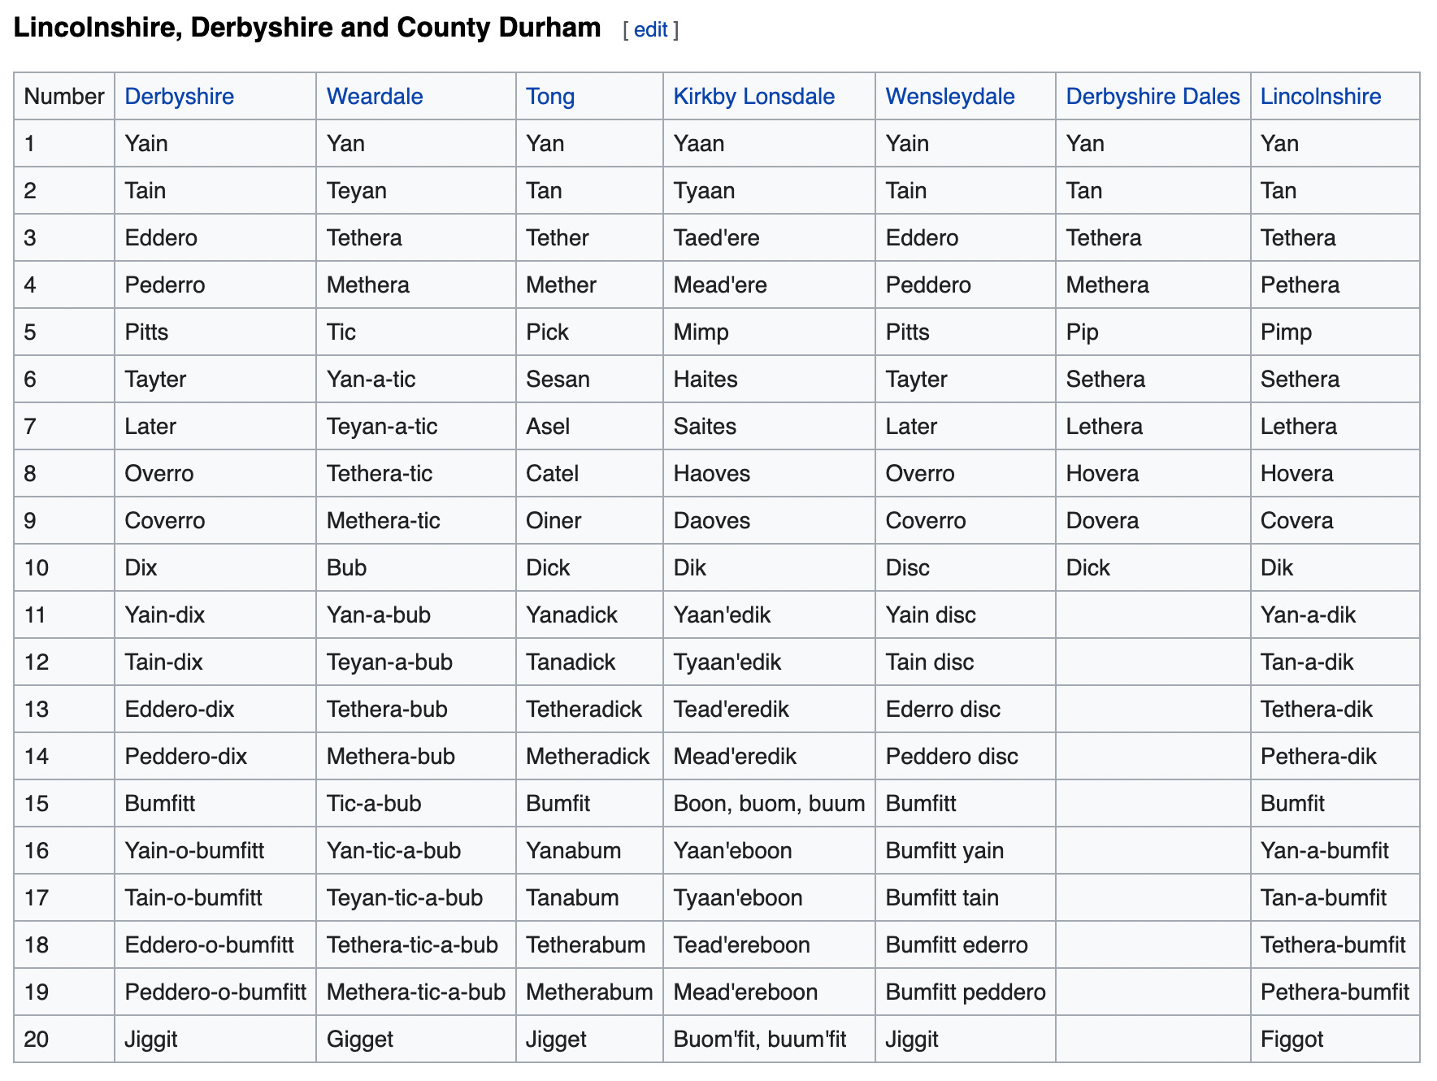Screen dimensions: 1437x1081
Task: Click the cell reading 'Disc'
Action: 966,568
